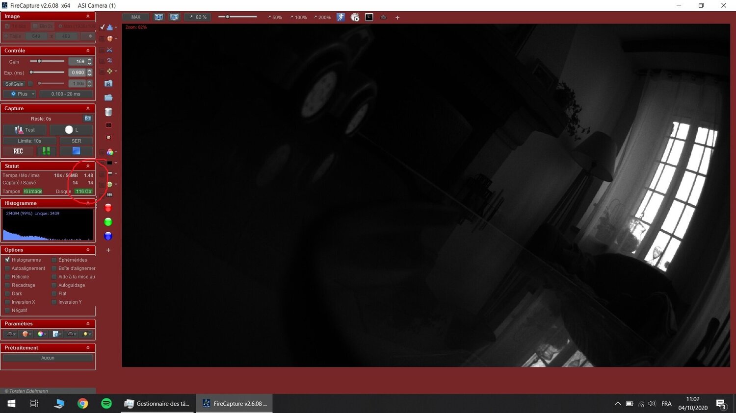Set zoom to 200%
Screen dimensions: 736x413
(322, 17)
